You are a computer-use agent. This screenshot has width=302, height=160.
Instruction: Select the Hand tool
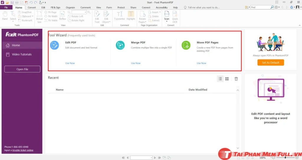point(5,16)
